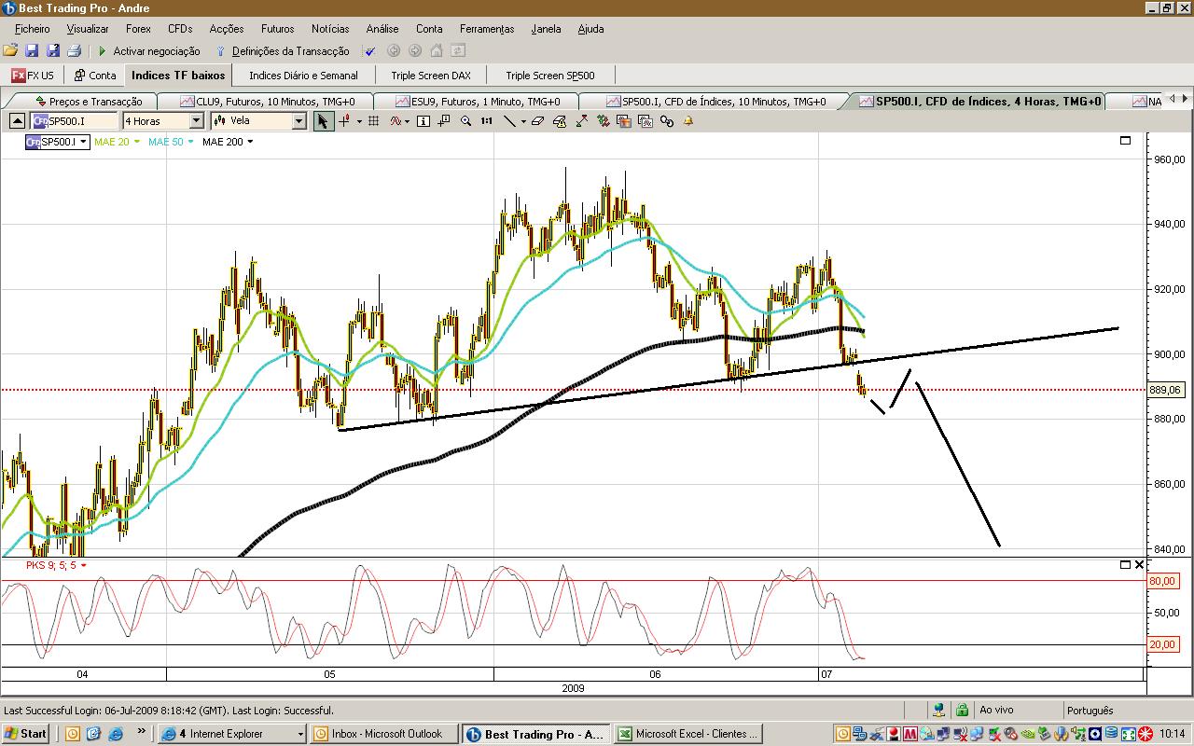Reset chart zoom with 1:1 icon

coord(486,121)
